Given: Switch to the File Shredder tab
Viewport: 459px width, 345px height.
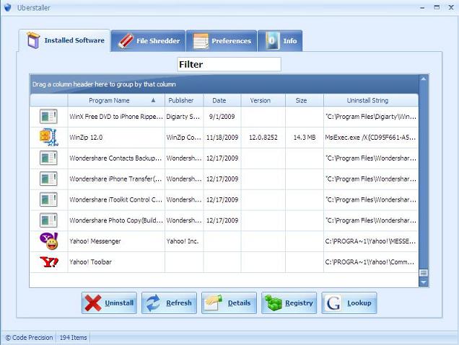Looking at the screenshot, I should tap(149, 41).
